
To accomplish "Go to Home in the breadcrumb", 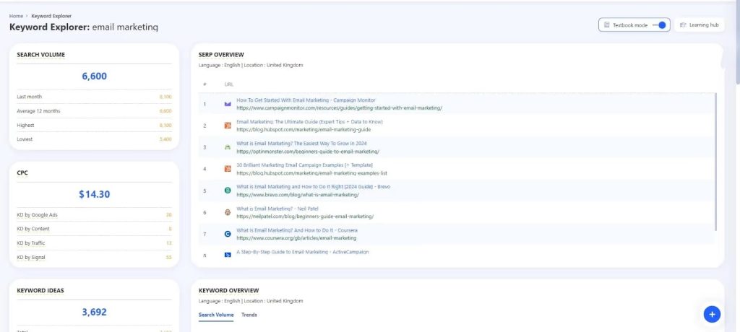I will coord(16,15).
